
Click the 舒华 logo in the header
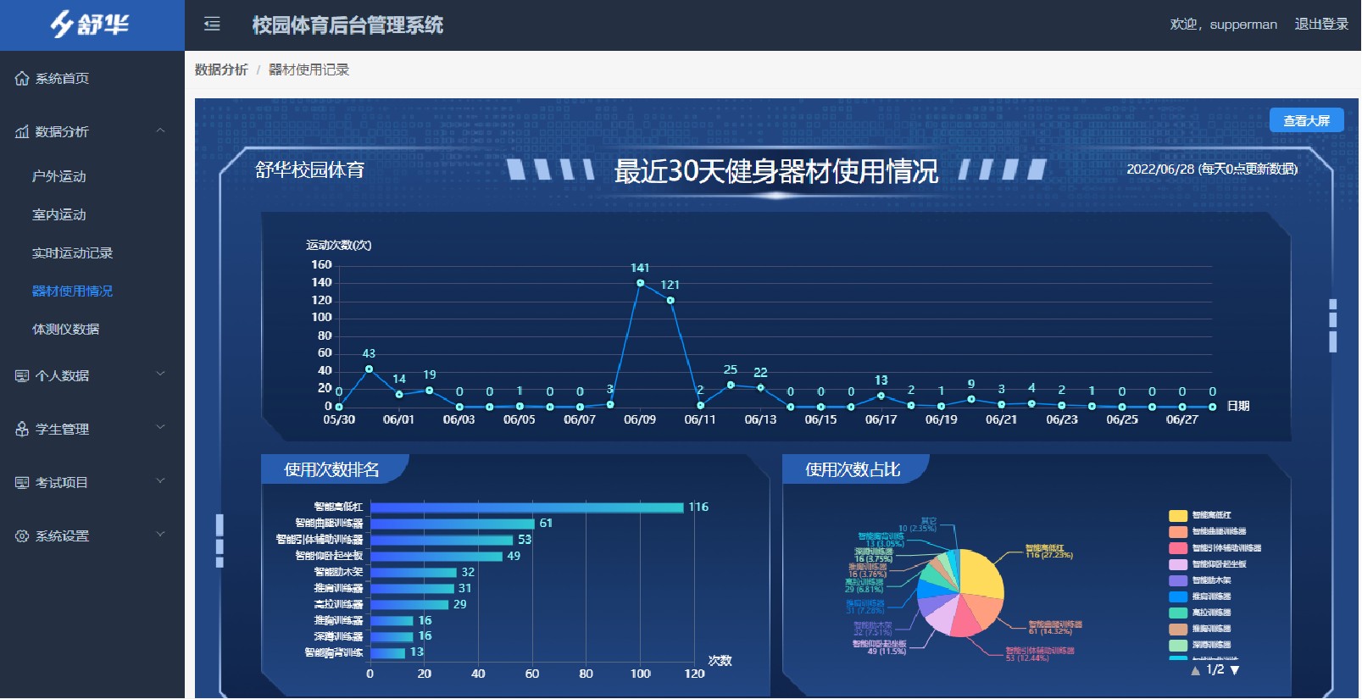point(90,25)
